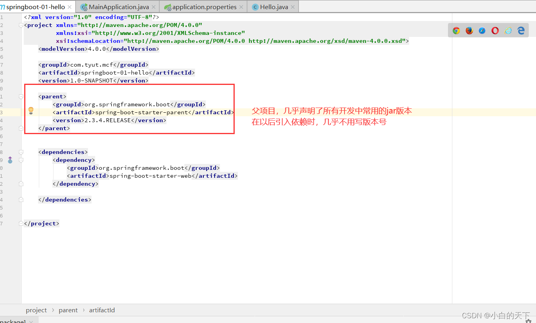Viewport: 536px width, 323px height.
Task: Open the page in Firefox browser
Action: click(469, 31)
